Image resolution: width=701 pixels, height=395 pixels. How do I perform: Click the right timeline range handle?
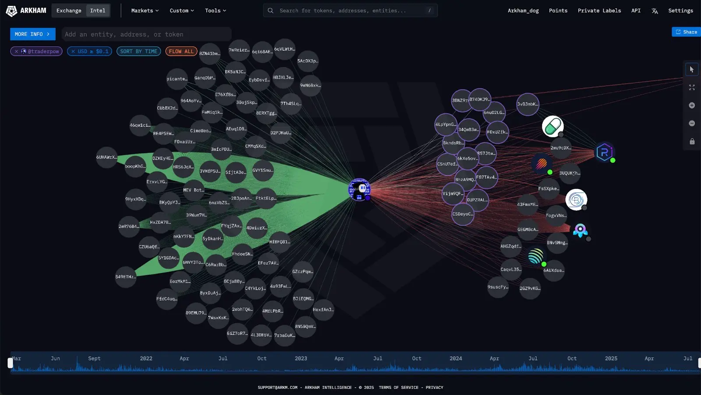(699, 363)
